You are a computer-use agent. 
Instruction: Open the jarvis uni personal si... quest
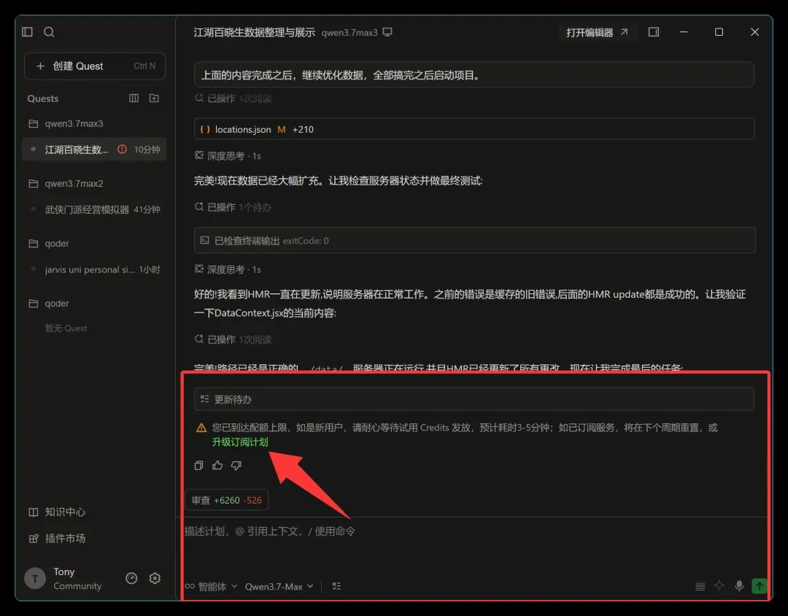point(94,269)
